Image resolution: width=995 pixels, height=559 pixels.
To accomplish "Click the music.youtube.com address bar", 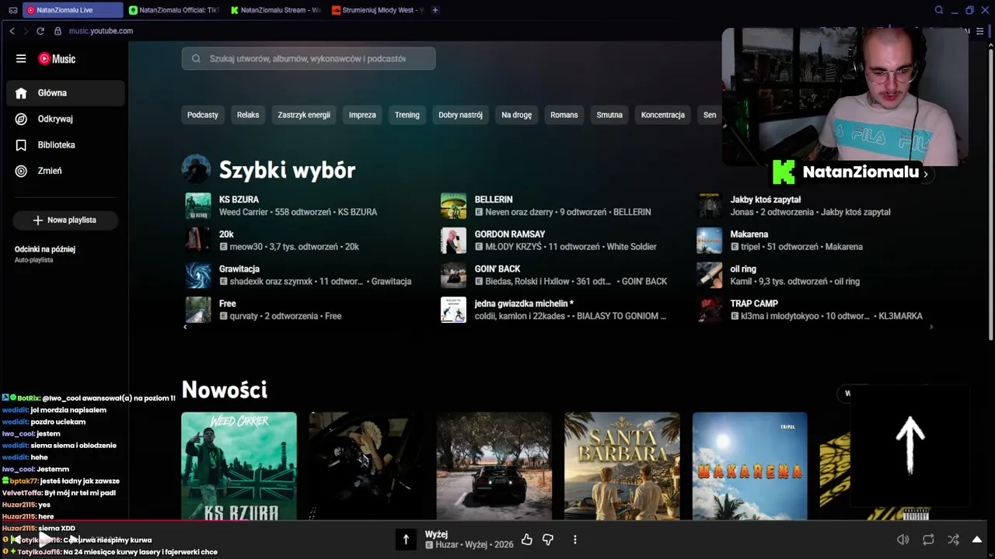I will click(x=101, y=31).
